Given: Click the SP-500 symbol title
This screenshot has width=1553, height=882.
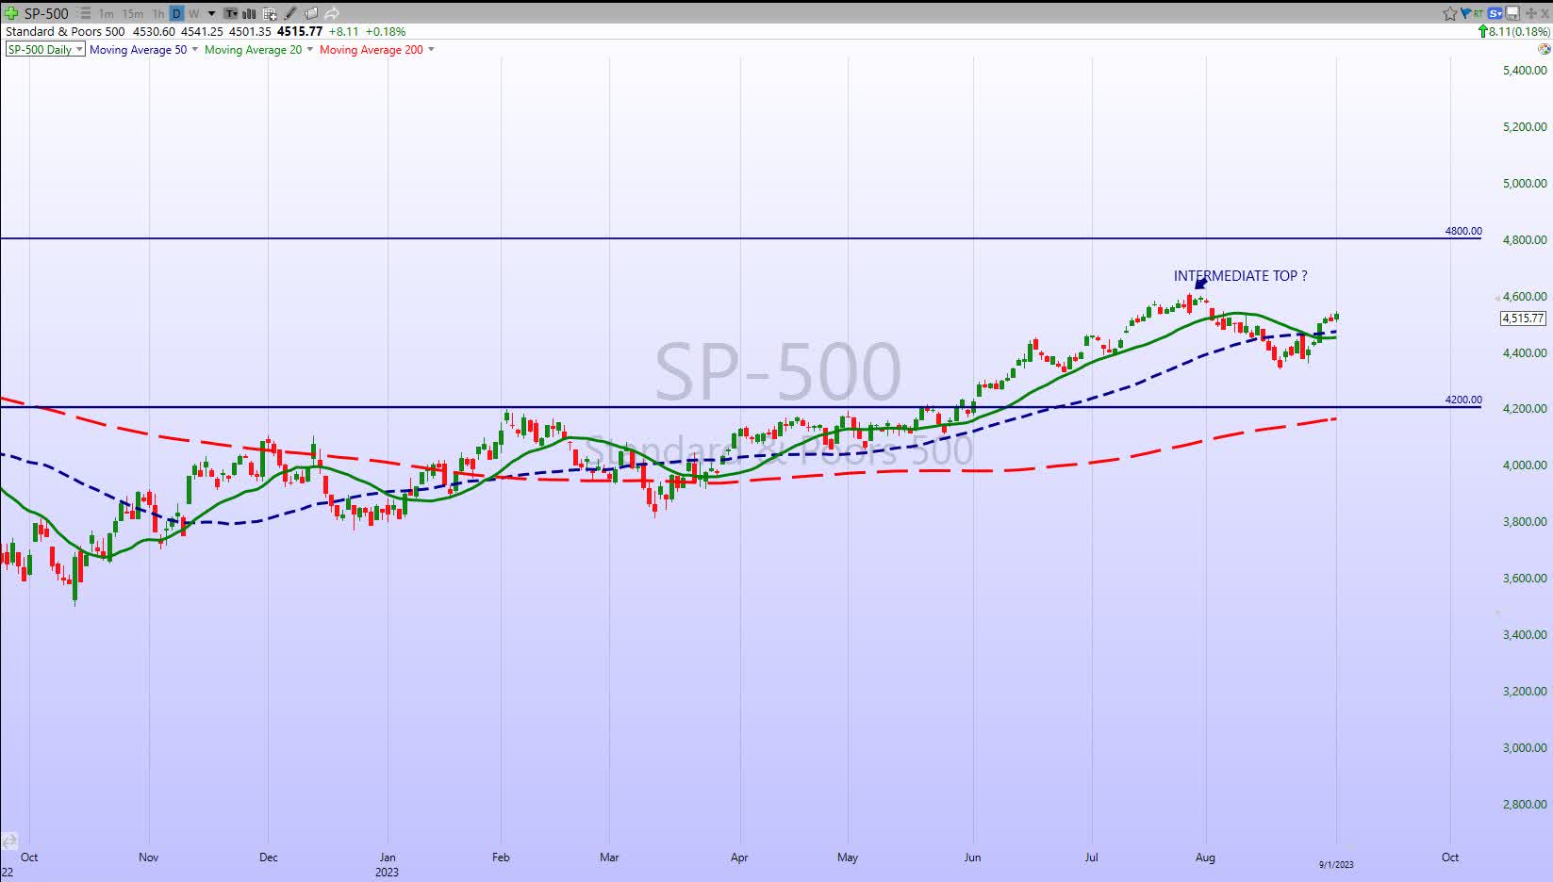Looking at the screenshot, I should (46, 13).
